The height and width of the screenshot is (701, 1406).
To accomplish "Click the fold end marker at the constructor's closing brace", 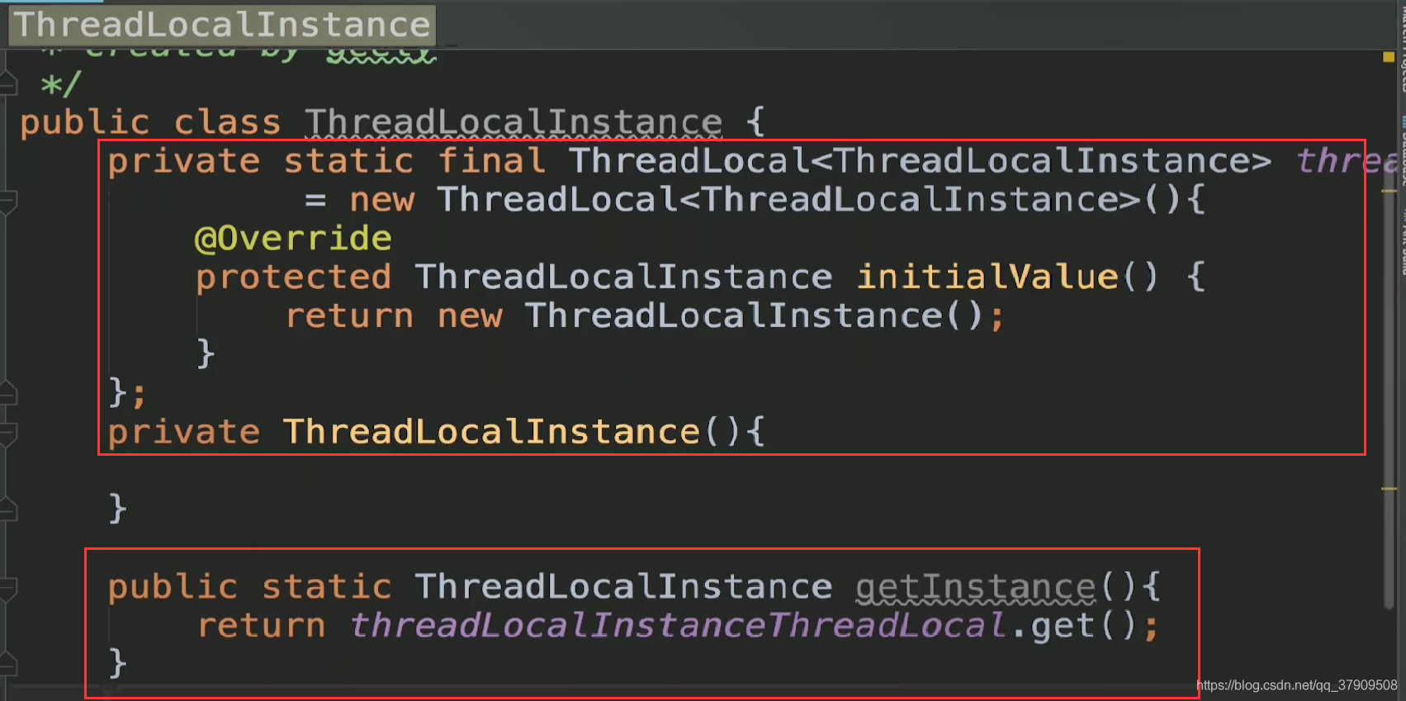I will click(8, 509).
